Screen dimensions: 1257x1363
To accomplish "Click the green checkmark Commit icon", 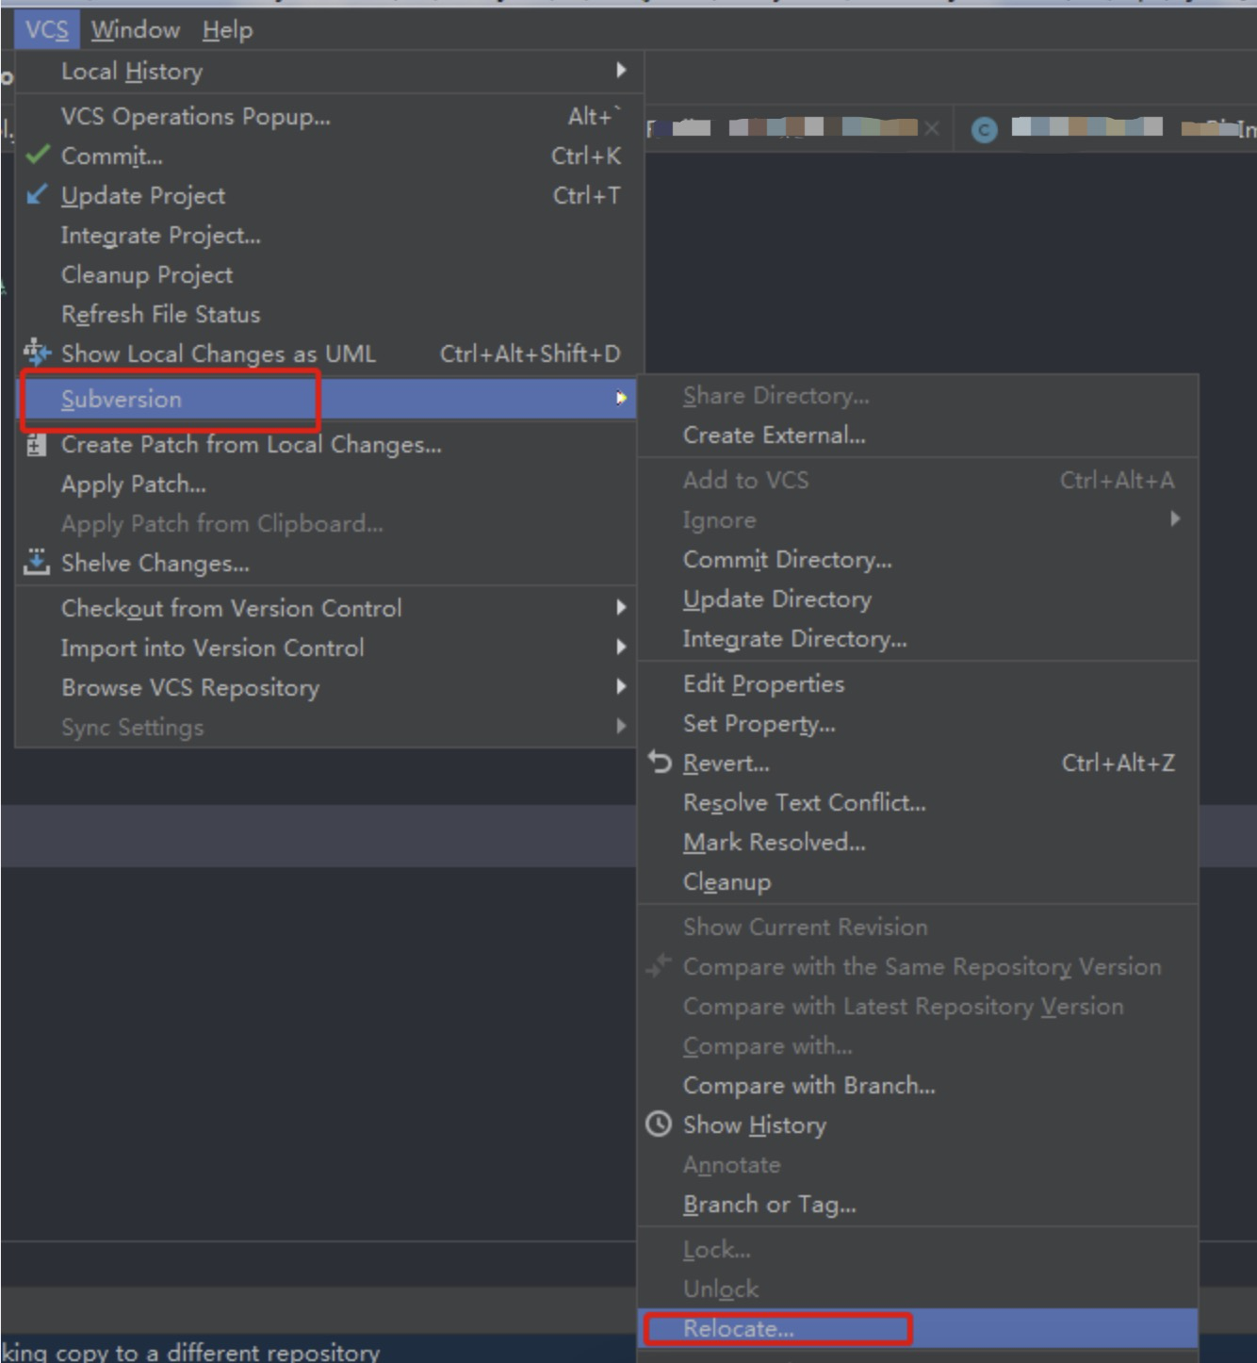I will click(38, 156).
